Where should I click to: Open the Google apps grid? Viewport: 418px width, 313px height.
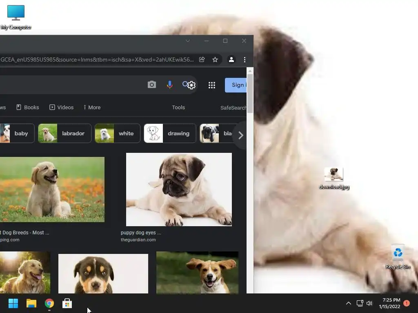click(212, 85)
